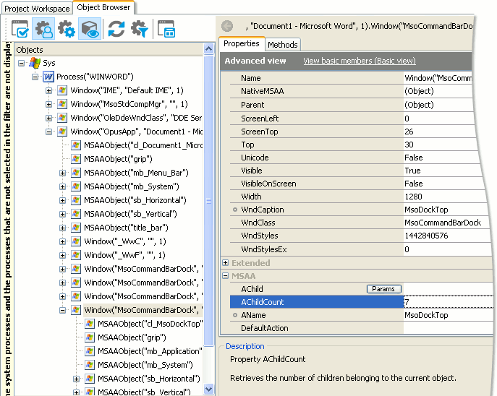The height and width of the screenshot is (396, 497).
Task: Expand the Extended properties section
Action: click(226, 263)
